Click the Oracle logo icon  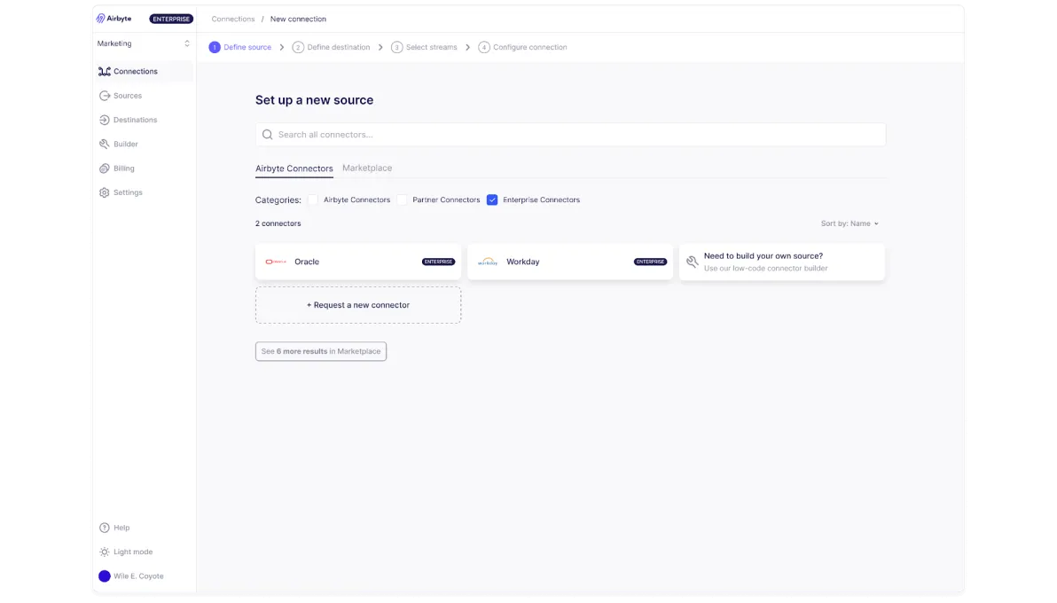click(276, 262)
